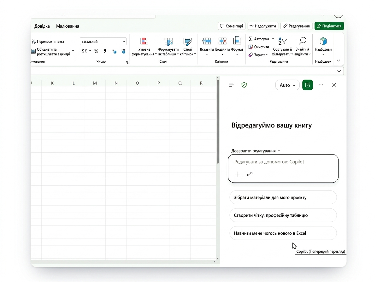Collapse the ribbon with the chevron
Image resolution: width=377 pixels, height=282 pixels.
[x=339, y=60]
